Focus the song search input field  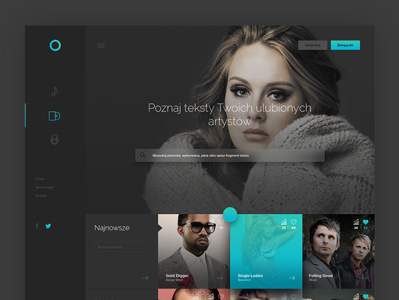230,155
